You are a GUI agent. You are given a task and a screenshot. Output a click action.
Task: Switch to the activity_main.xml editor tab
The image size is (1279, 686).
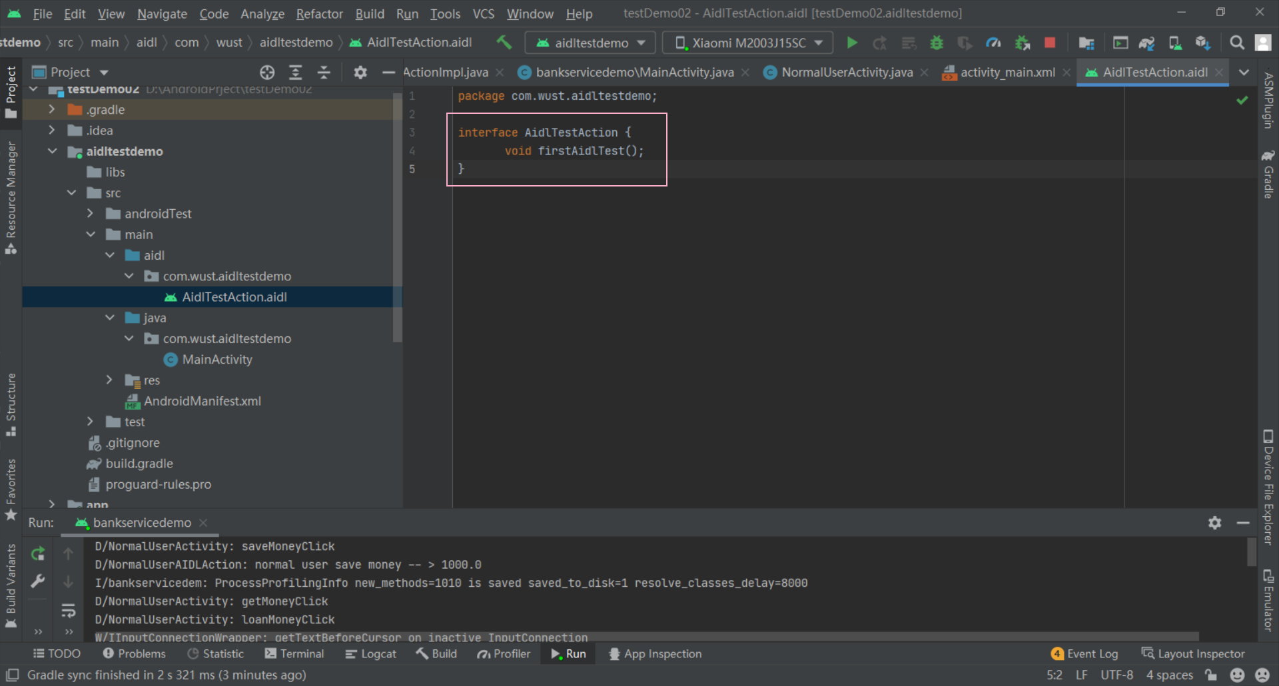coord(1007,72)
